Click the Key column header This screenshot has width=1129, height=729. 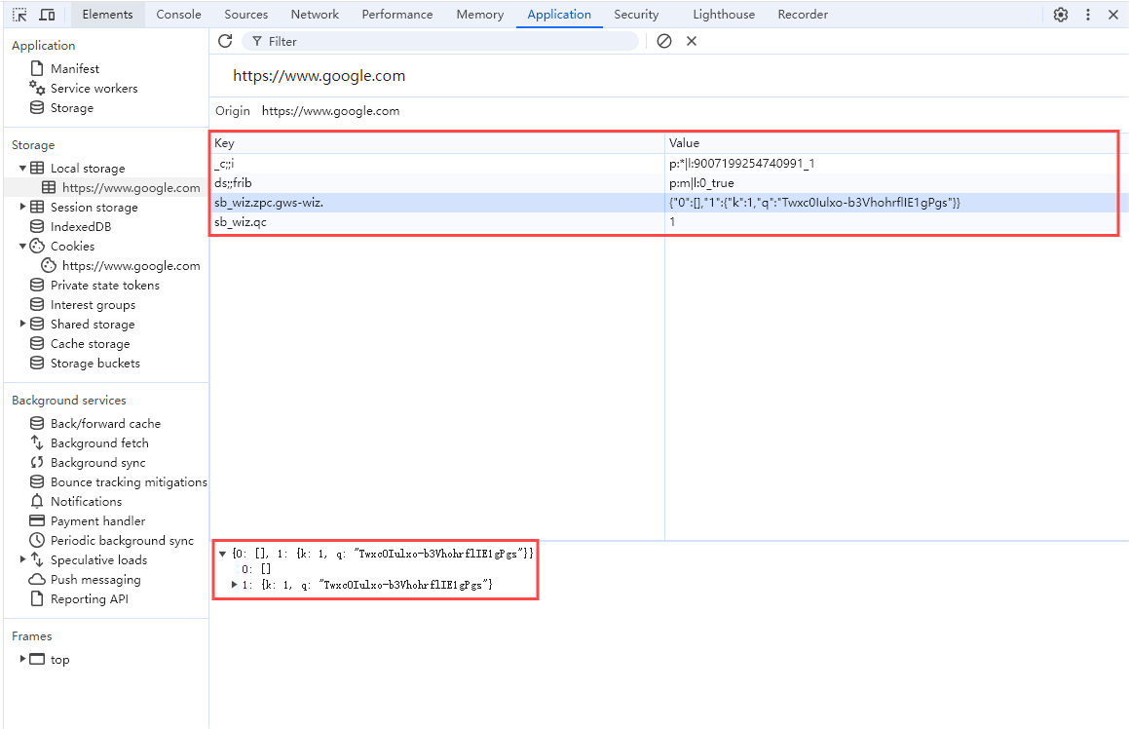pyautogui.click(x=437, y=142)
